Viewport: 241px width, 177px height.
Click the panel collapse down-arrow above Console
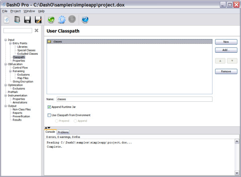[x=49, y=128]
